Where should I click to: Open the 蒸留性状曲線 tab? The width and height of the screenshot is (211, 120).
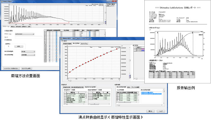67,44
